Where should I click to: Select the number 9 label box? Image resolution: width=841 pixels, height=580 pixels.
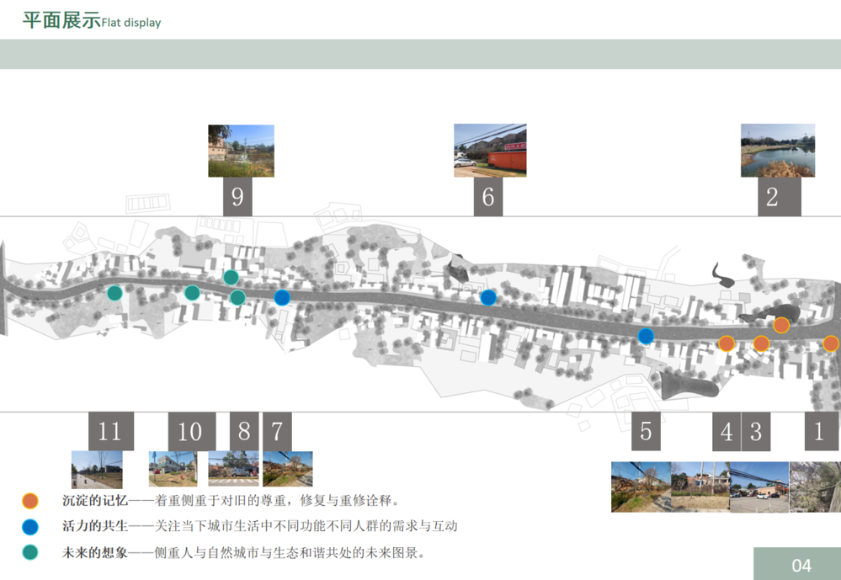pos(237,196)
